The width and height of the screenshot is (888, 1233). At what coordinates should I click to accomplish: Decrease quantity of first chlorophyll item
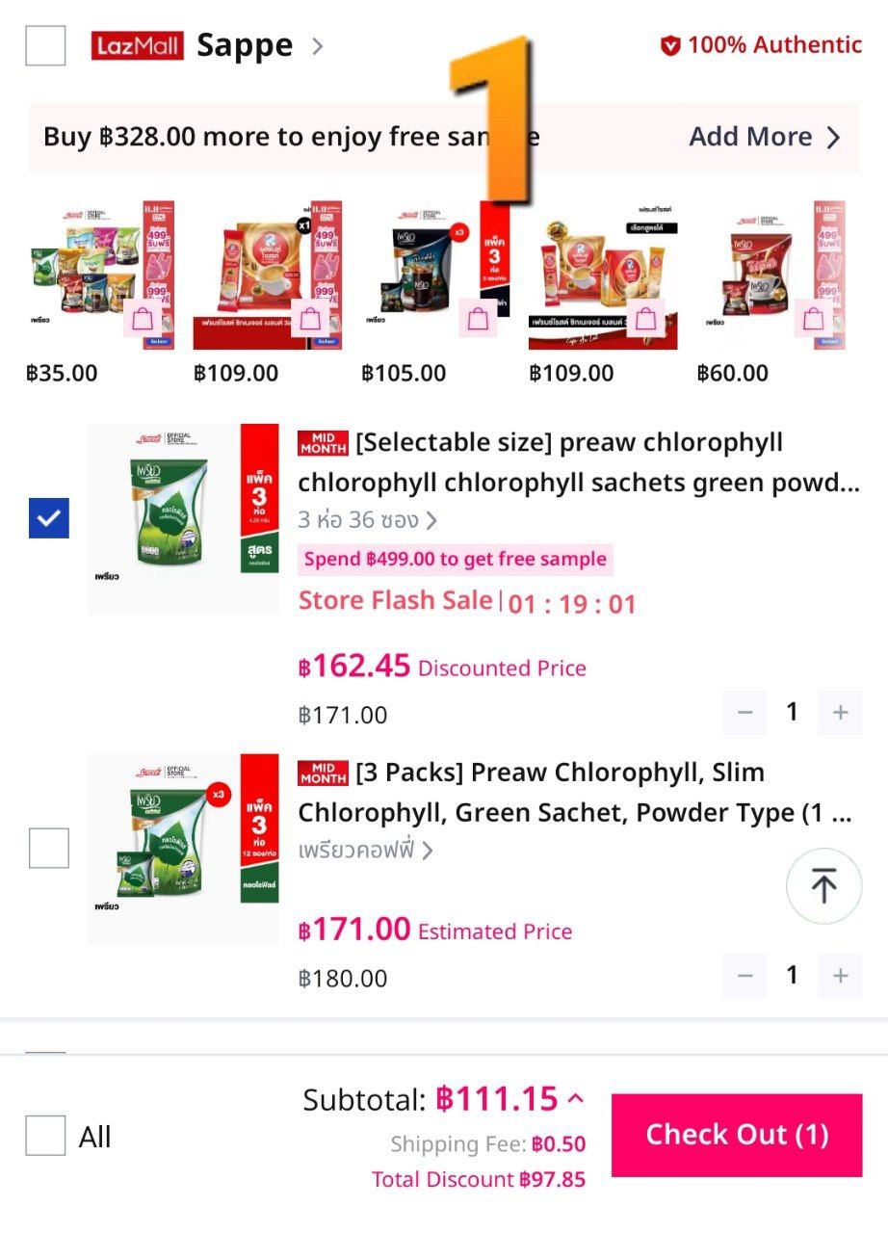click(744, 713)
